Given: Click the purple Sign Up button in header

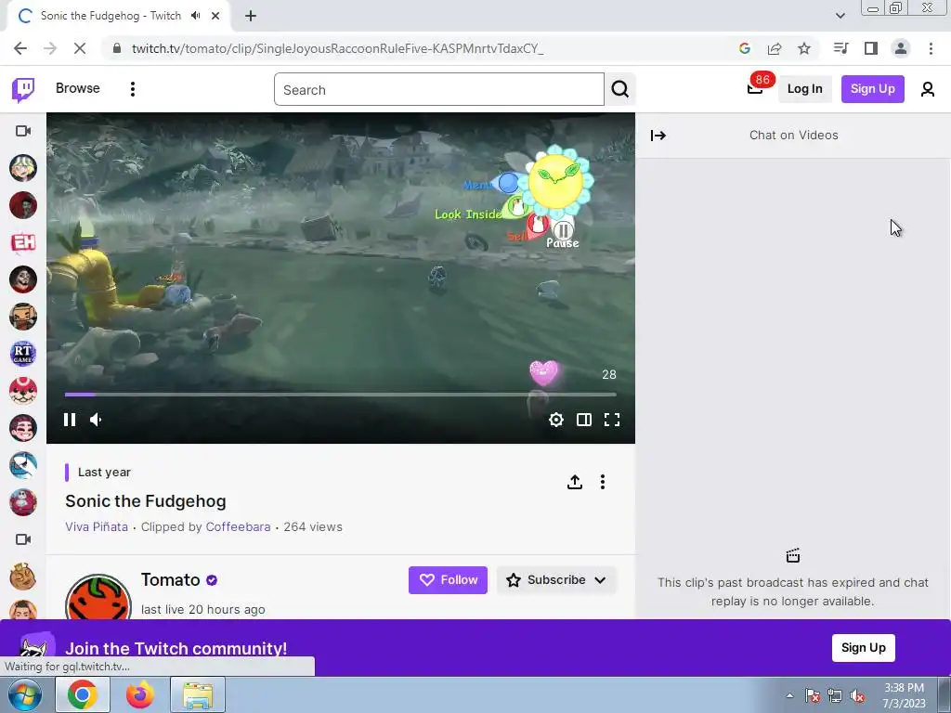Looking at the screenshot, I should coord(872,89).
